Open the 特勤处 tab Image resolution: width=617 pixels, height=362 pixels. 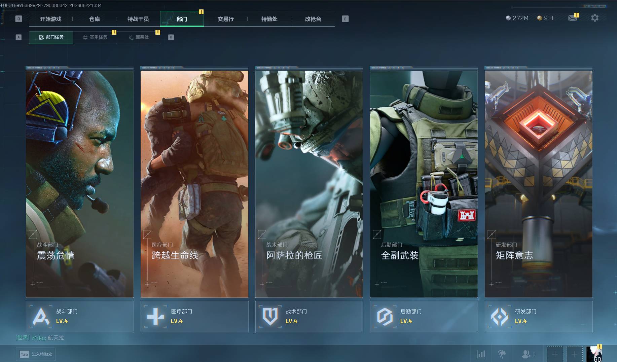(x=269, y=19)
